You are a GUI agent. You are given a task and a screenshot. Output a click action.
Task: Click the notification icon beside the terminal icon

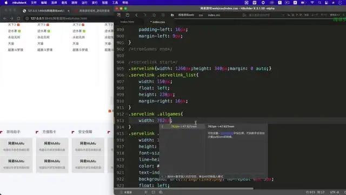pyautogui.click(x=161, y=192)
